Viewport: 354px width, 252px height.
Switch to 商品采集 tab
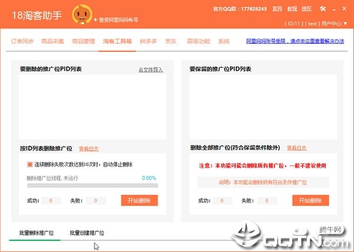[x=53, y=41]
